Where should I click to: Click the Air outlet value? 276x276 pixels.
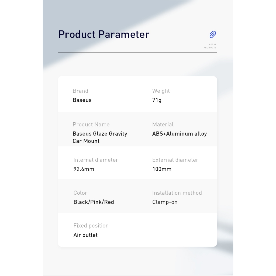click(x=85, y=235)
